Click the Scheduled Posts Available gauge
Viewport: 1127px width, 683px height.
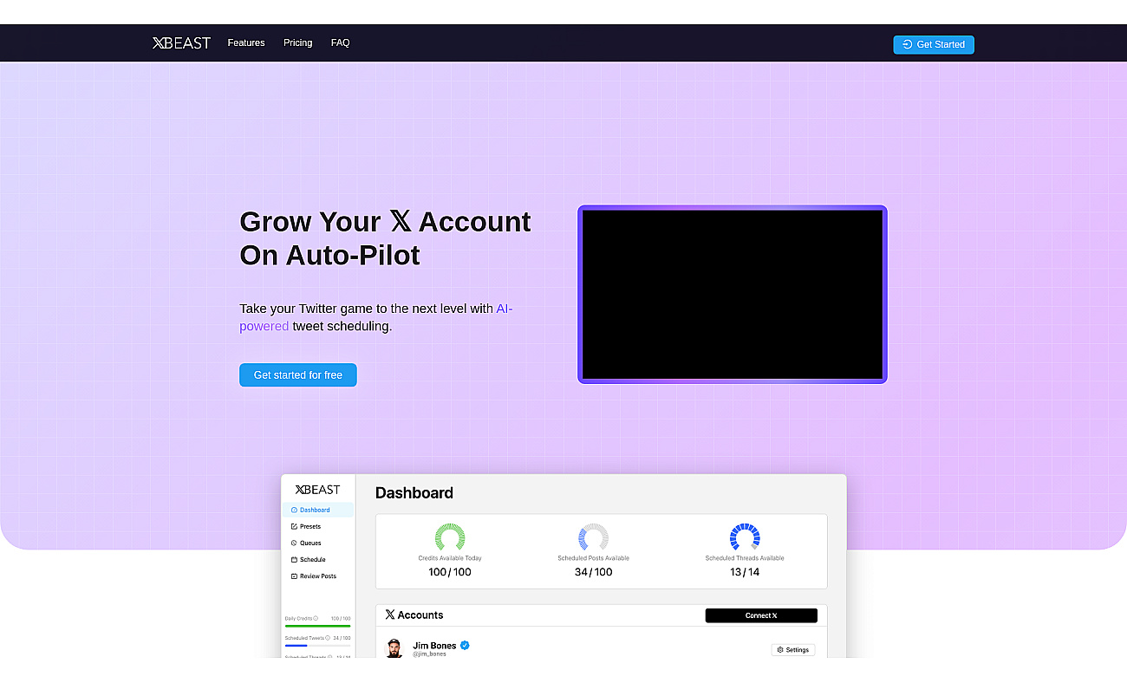(x=593, y=537)
